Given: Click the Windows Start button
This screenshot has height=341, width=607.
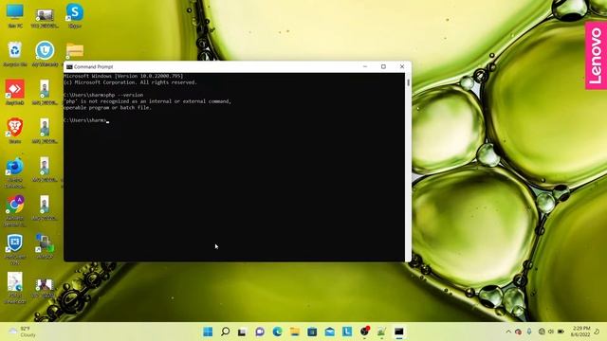Looking at the screenshot, I should click(208, 332).
